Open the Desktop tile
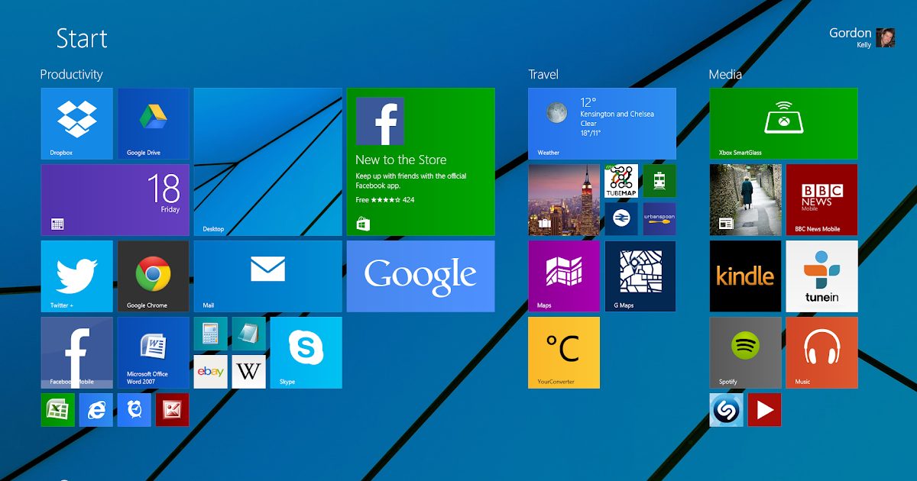The image size is (917, 481). click(267, 162)
